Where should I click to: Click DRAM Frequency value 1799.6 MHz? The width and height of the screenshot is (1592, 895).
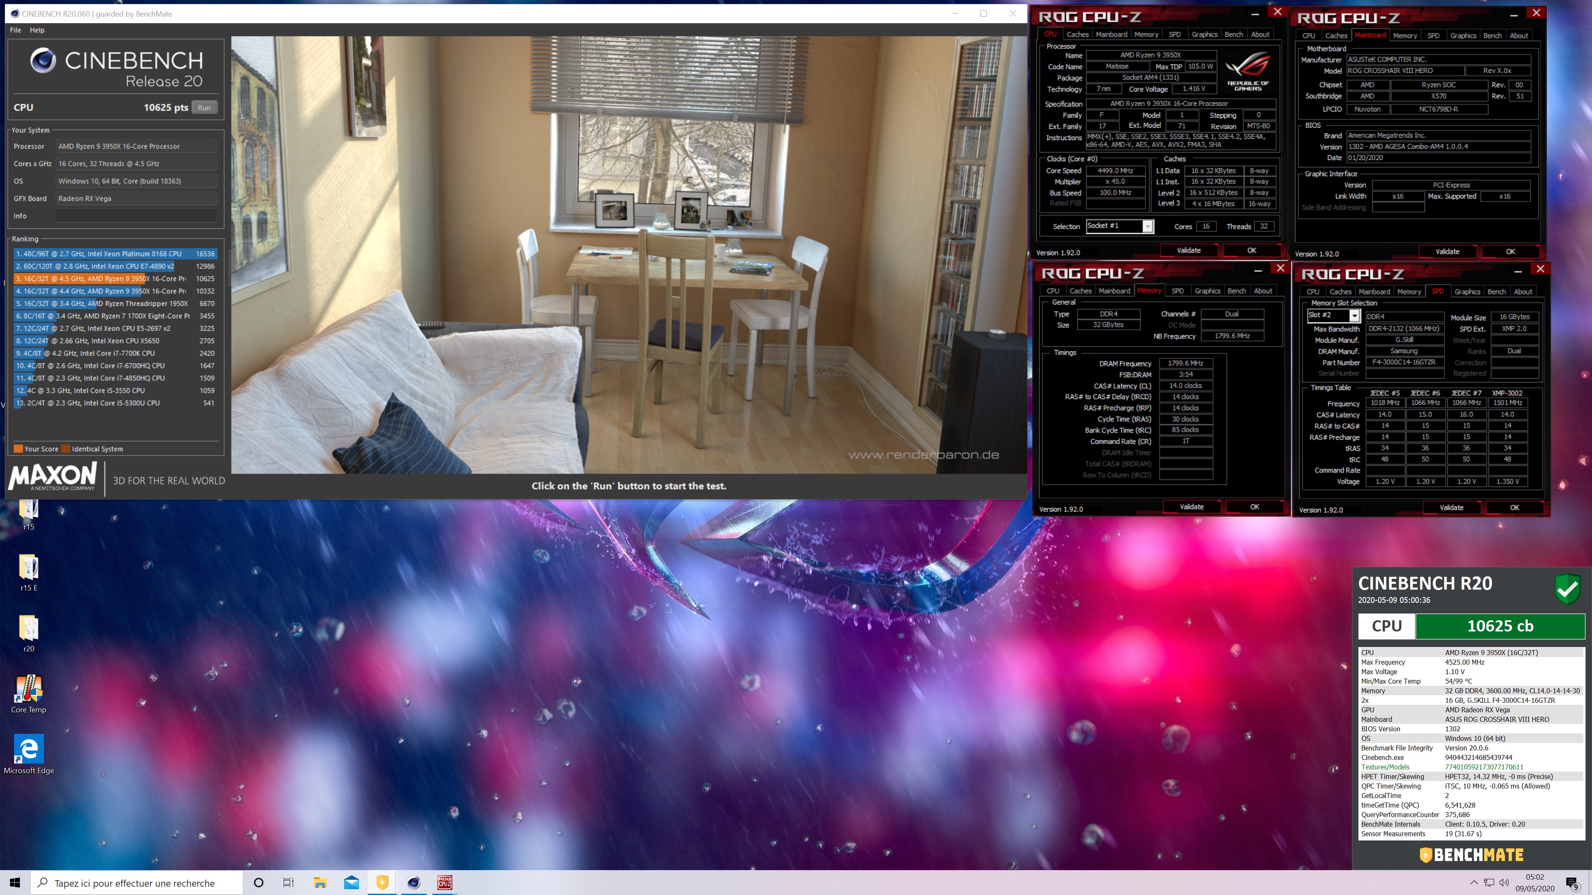tap(1185, 363)
